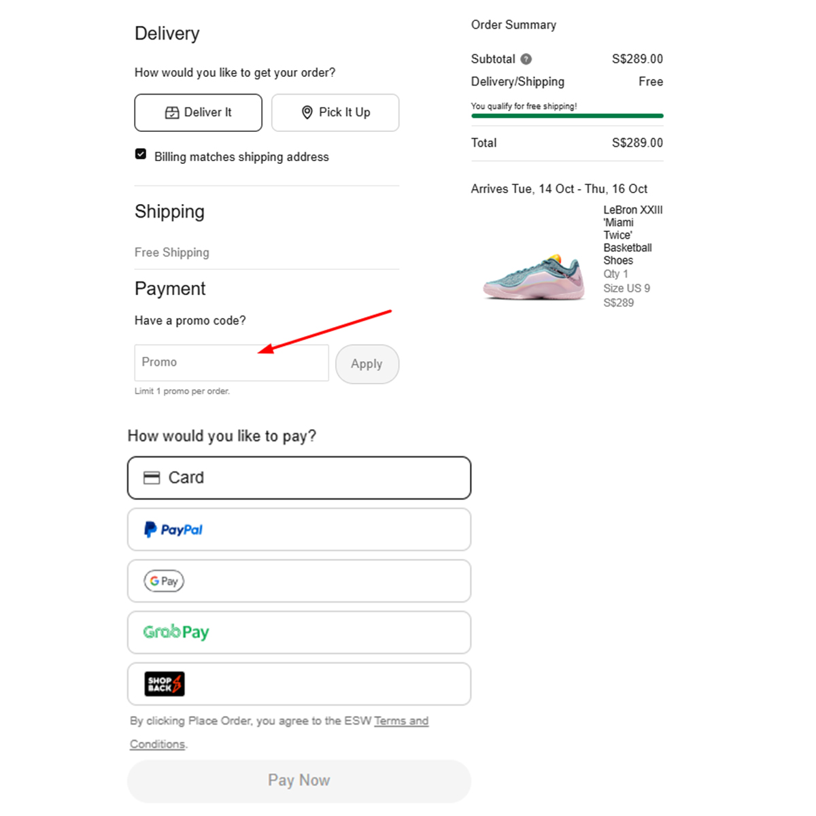The image size is (816, 816).
Task: Click the Google Pay logo
Action: [x=164, y=581]
